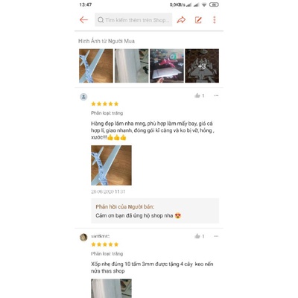Tap the edit pencil icon
The height and width of the screenshot is (298, 298).
click(x=198, y=20)
